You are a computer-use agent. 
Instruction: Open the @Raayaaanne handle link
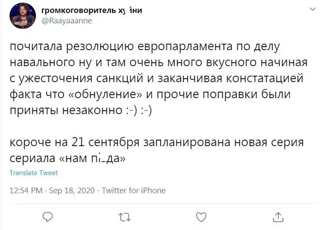(x=68, y=19)
